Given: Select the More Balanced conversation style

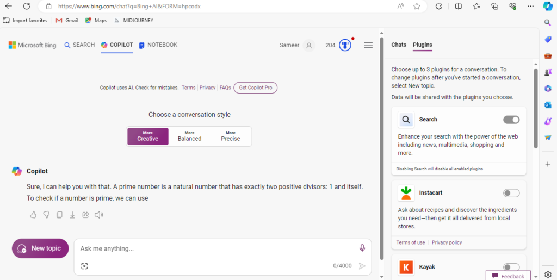Looking at the screenshot, I should tap(189, 136).
